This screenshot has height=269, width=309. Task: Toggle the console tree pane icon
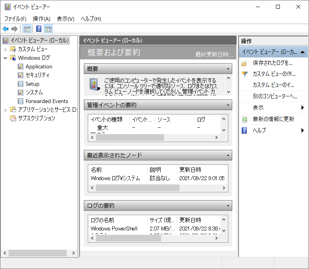[x=27, y=29]
